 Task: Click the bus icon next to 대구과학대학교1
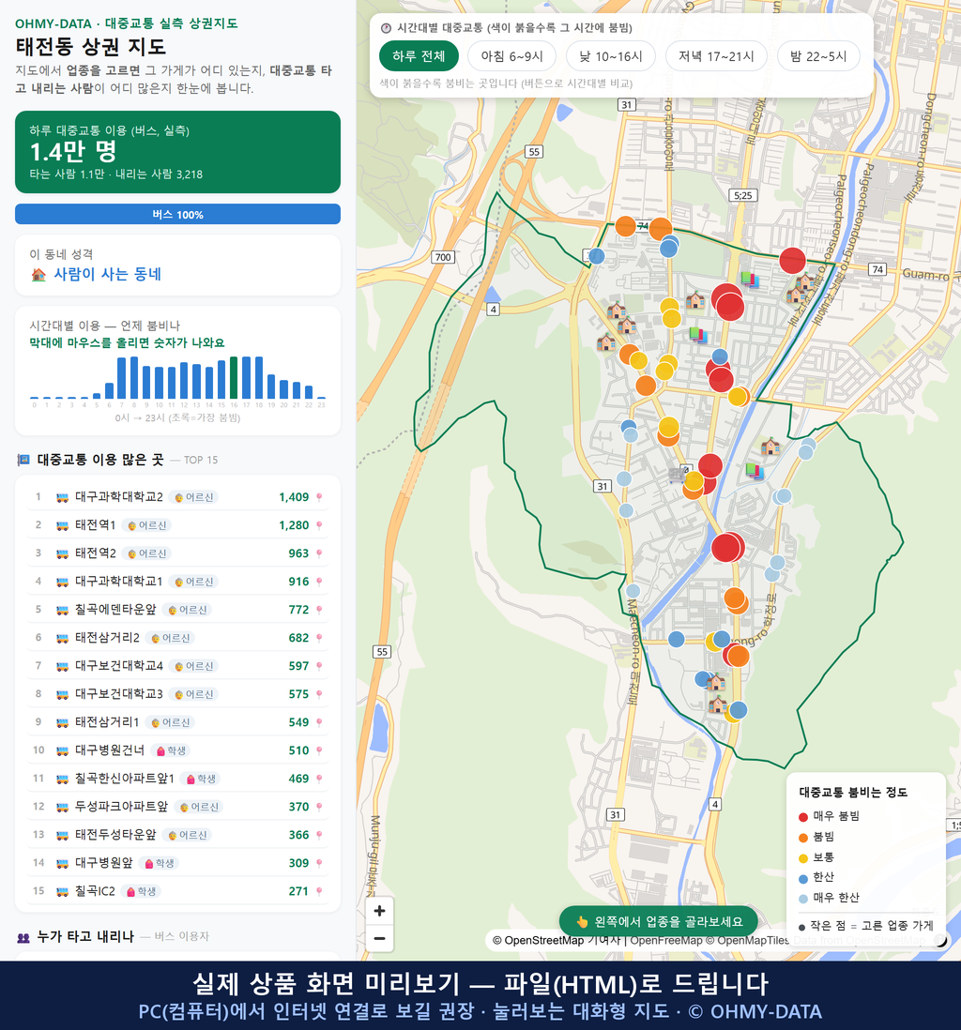click(x=63, y=582)
